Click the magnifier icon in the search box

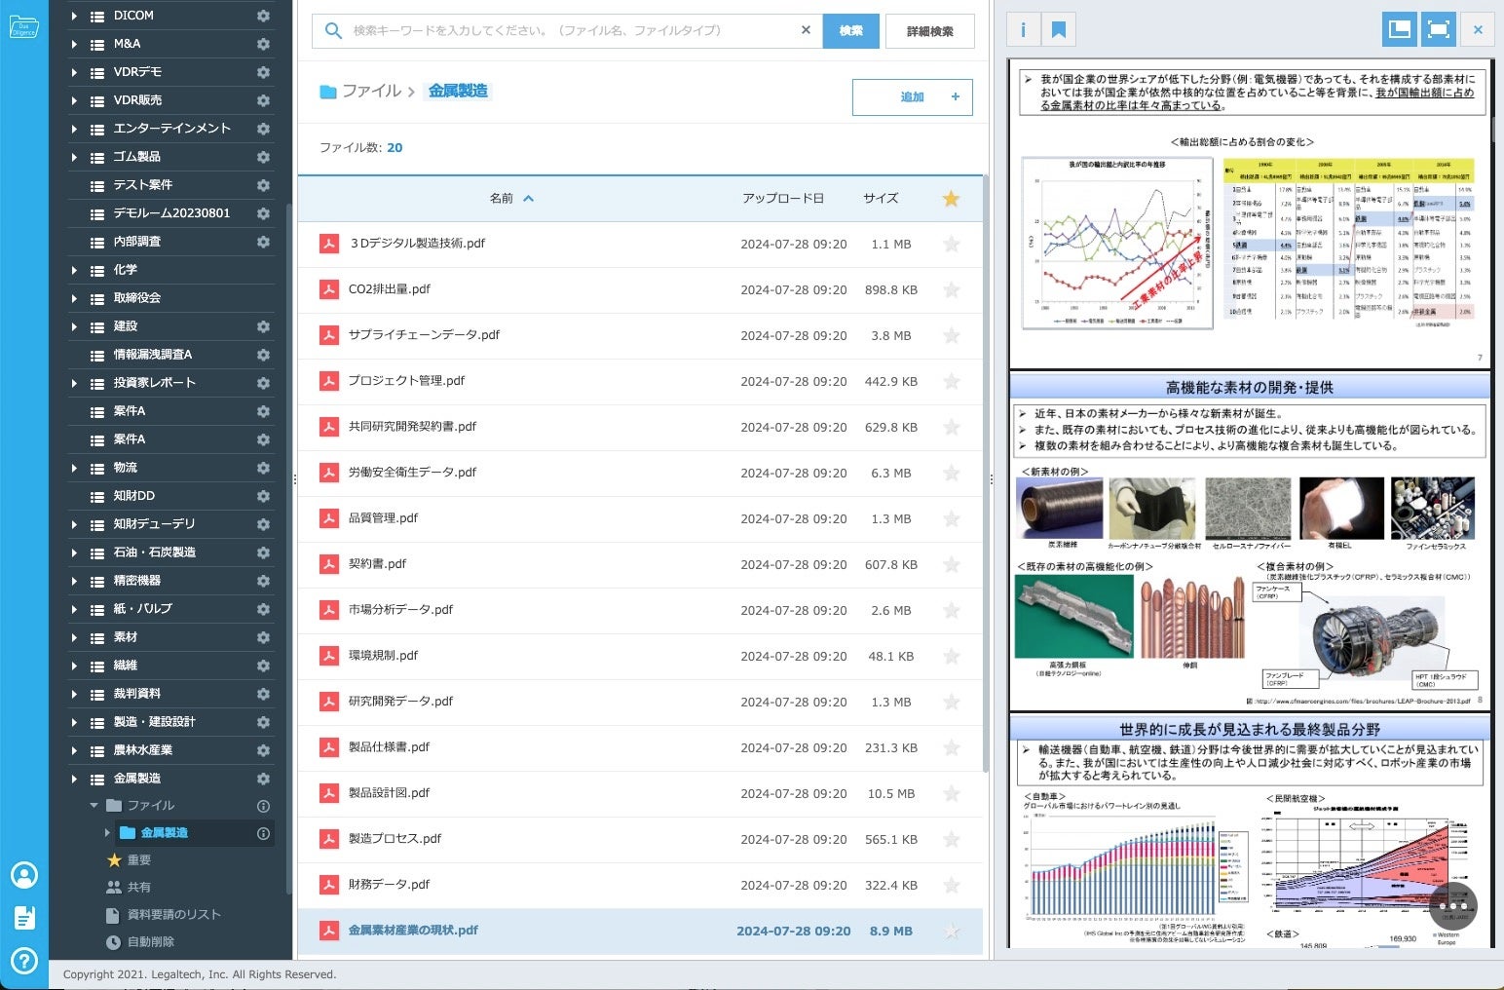click(333, 31)
